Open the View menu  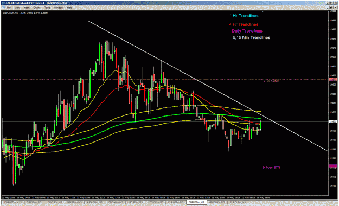tap(17, 8)
